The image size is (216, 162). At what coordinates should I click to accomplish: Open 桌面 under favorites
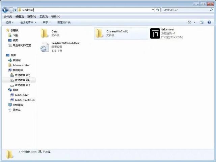(x=15, y=40)
